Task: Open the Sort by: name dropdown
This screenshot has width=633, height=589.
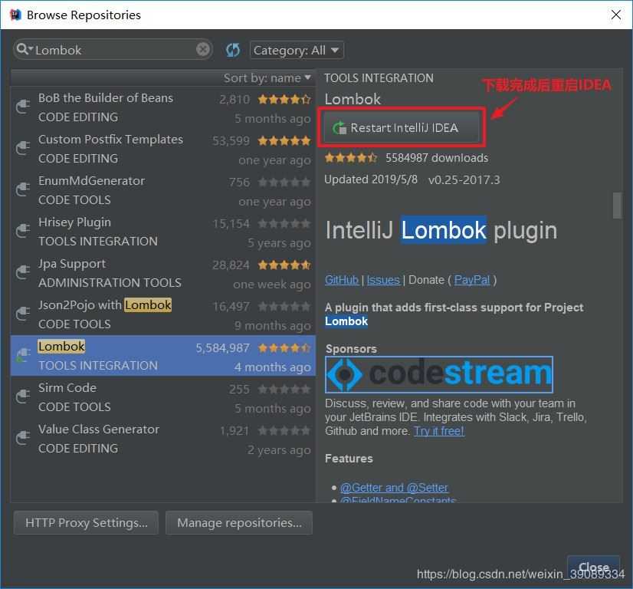Action: point(267,78)
